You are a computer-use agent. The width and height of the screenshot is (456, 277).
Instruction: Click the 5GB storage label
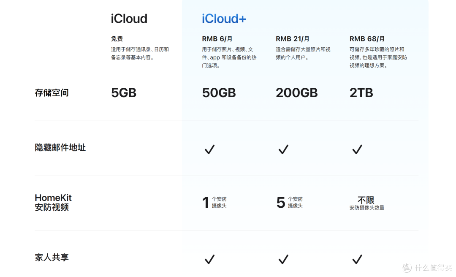123,92
